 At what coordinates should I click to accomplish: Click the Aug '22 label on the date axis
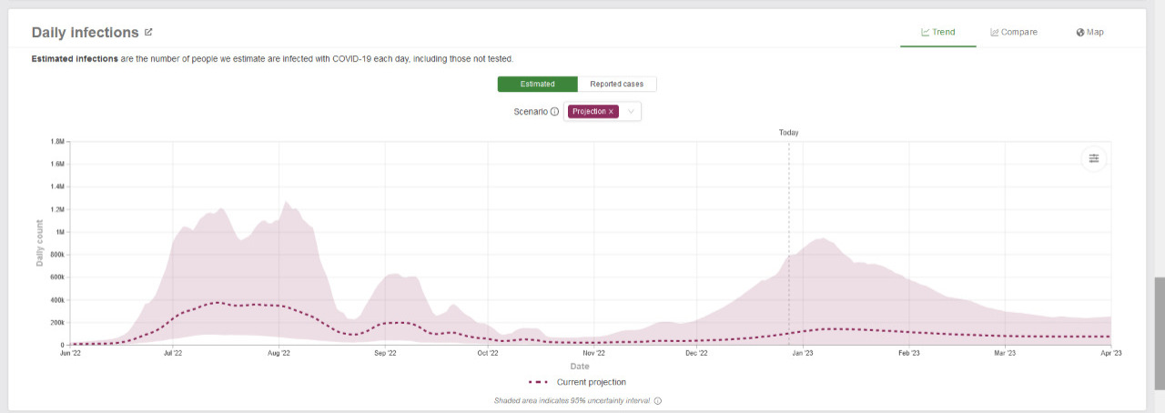279,353
